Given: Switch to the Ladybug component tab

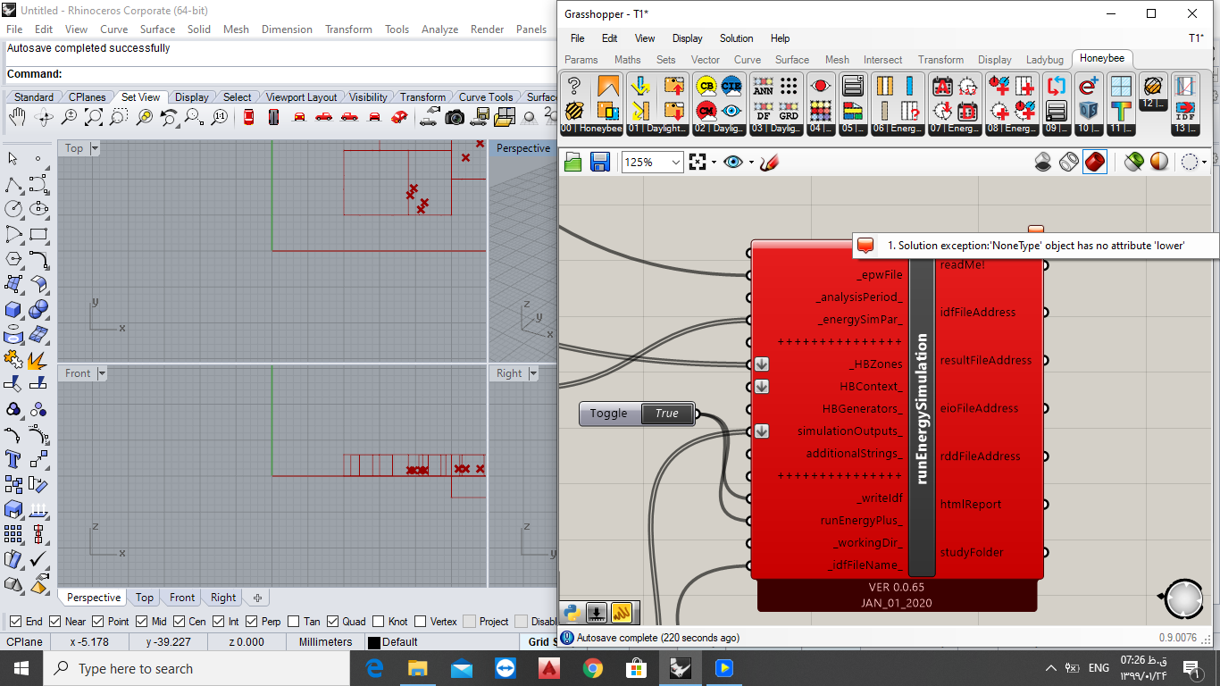Looking at the screenshot, I should pyautogui.click(x=1044, y=60).
